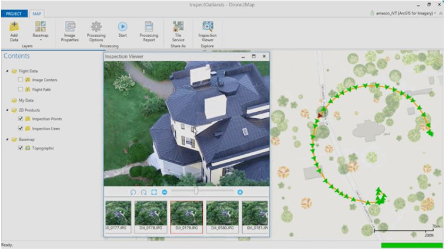Select the DJI_0179.JPG thumbnail
445x249 pixels.
click(x=186, y=217)
